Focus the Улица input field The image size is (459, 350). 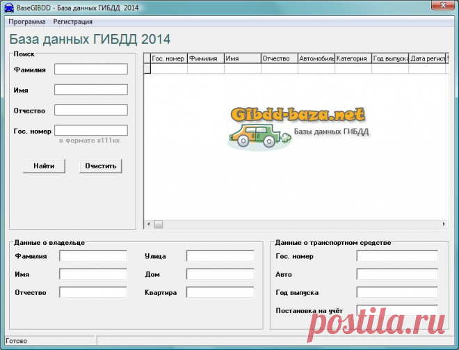[220, 256]
